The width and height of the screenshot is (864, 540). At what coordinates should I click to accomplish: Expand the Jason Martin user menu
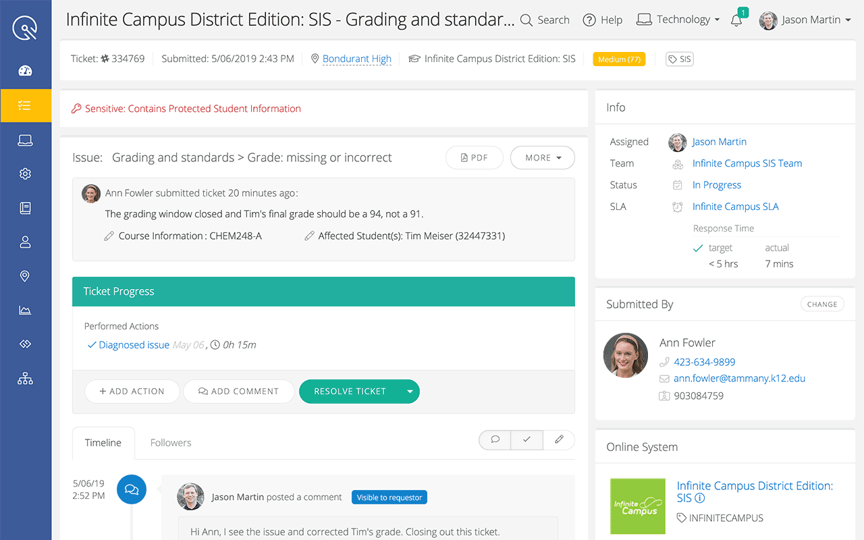pos(805,20)
